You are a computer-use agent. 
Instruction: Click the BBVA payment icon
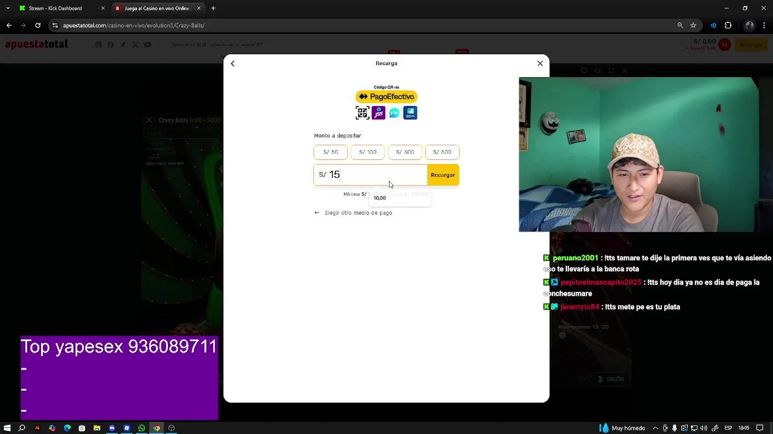click(410, 113)
